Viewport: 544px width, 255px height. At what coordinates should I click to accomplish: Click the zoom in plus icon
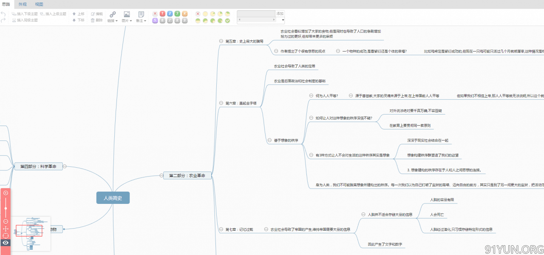point(6,193)
